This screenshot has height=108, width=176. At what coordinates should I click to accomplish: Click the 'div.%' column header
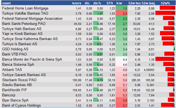97,3
